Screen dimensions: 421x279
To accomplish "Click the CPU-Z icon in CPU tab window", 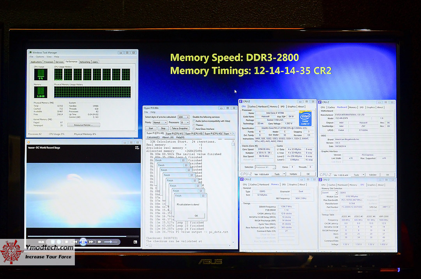I will point(241,101).
